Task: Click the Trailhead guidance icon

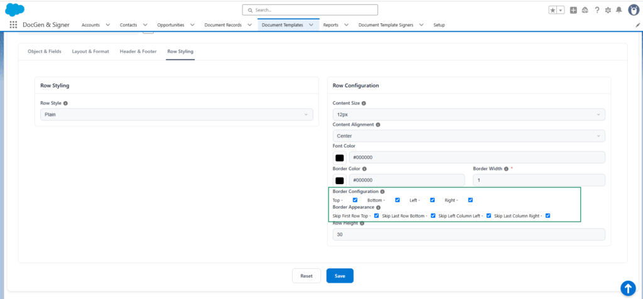Action: (x=585, y=10)
